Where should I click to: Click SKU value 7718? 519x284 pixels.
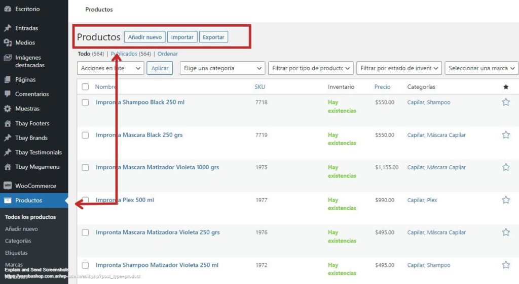pyautogui.click(x=261, y=102)
